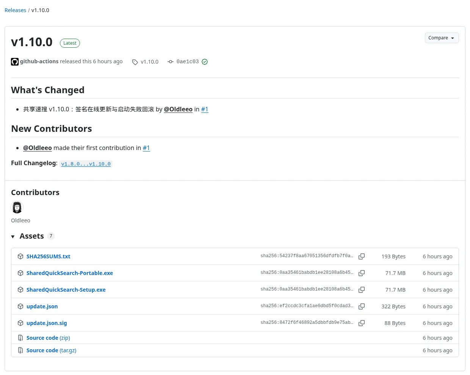Select the 193 Bytes size text
The height and width of the screenshot is (375, 470).
(393, 256)
